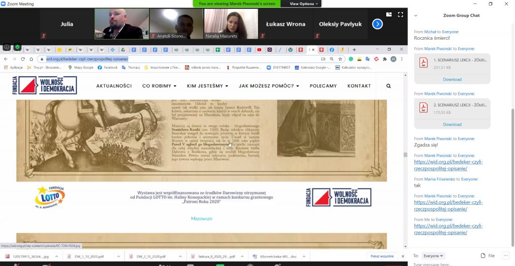Expand options for Kilometrówka doc download
515x266 pixels.
(304, 256)
